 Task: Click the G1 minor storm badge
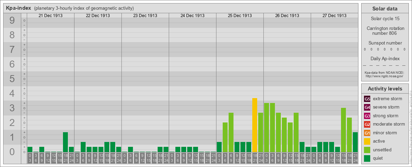367,133
